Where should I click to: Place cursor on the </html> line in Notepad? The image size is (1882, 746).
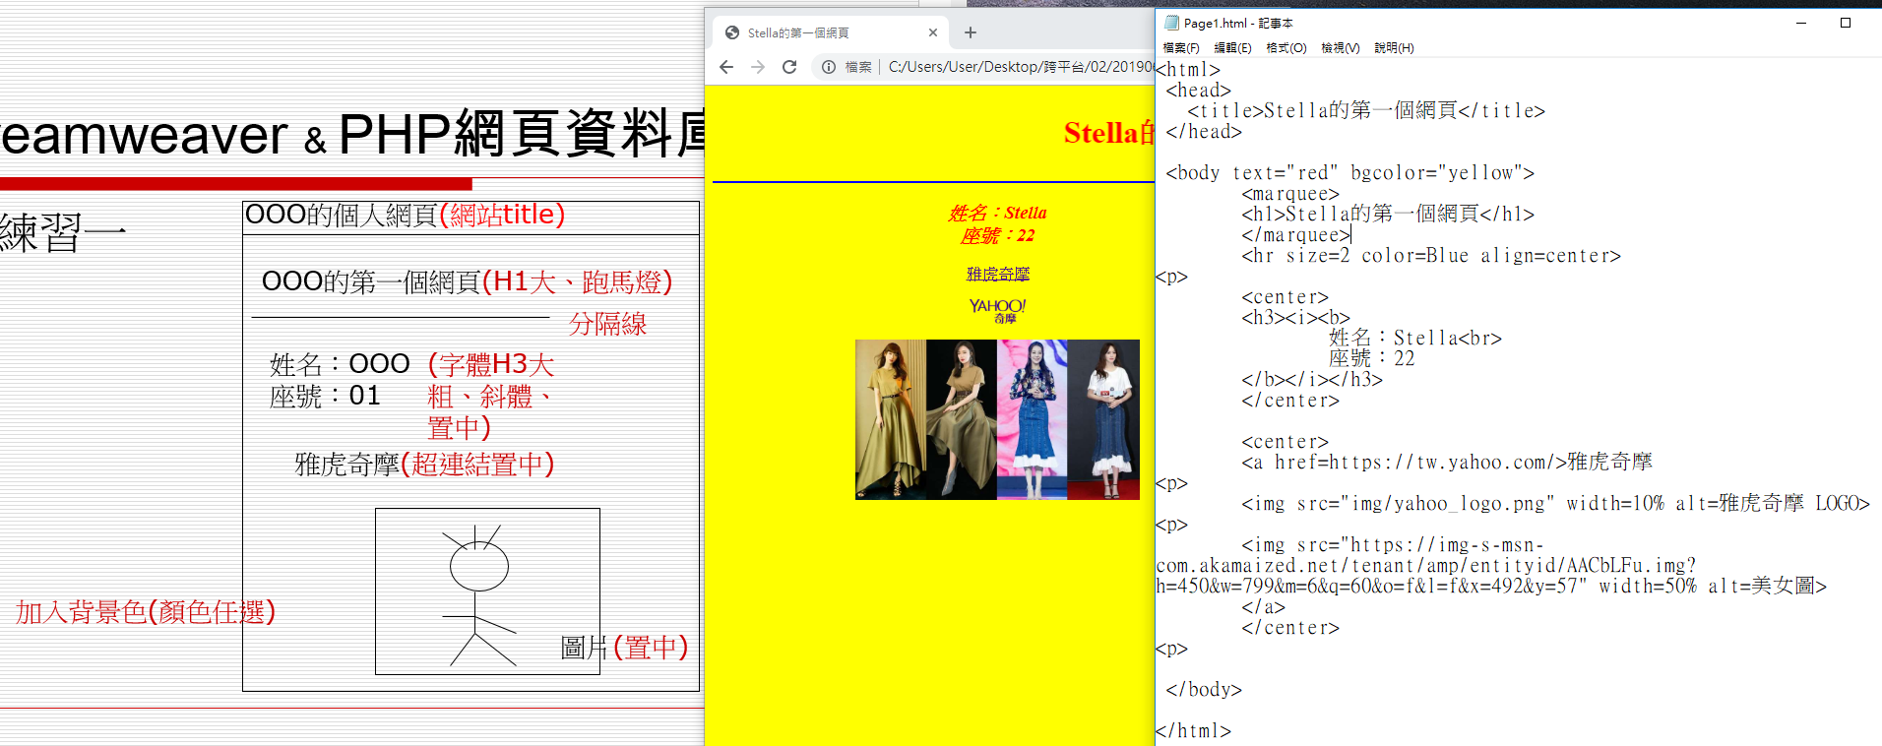1194,730
